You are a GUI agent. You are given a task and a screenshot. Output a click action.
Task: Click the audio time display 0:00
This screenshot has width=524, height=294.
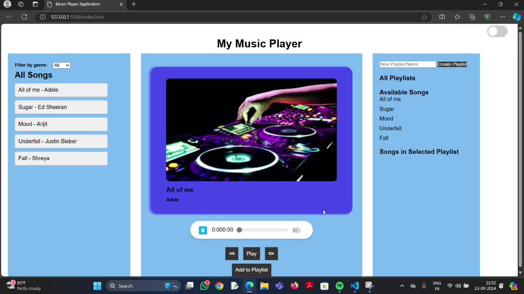point(222,230)
